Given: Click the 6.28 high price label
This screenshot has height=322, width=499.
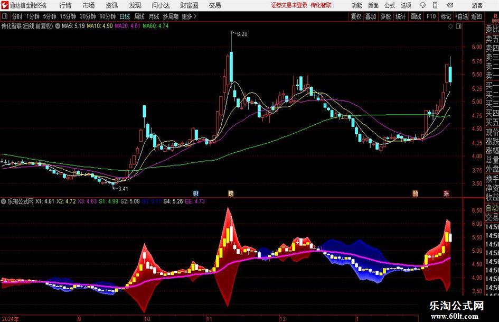Looking at the screenshot, I should coord(242,34).
